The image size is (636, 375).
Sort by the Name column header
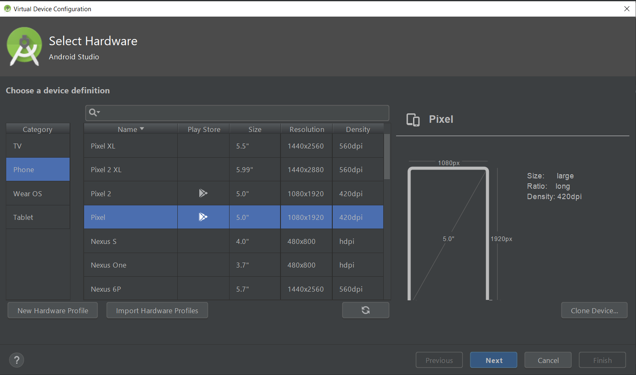pos(131,129)
